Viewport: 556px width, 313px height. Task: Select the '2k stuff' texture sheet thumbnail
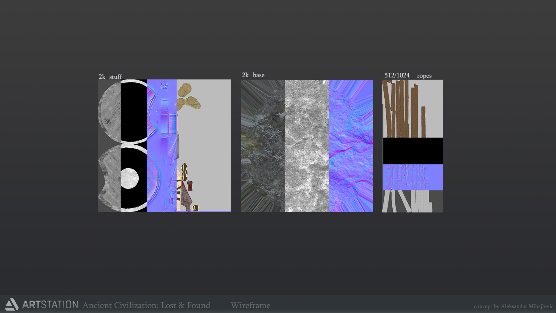click(x=164, y=146)
